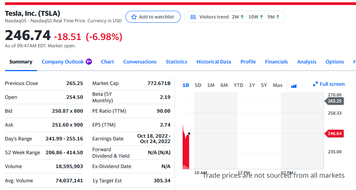Image resolution: width=356 pixels, height=190 pixels.
Task: Click the 10W up arrow trend indicator
Action: point(261,17)
